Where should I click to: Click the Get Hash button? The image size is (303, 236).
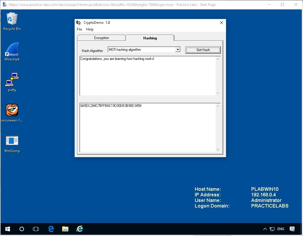coord(203,50)
